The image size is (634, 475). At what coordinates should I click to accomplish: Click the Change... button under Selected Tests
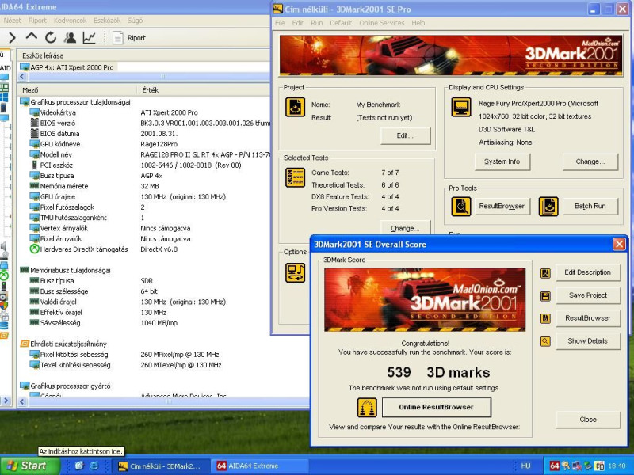coord(405,228)
